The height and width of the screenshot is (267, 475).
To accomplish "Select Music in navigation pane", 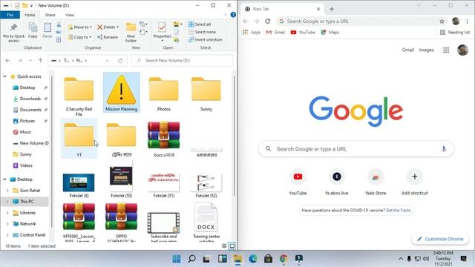I will tap(25, 132).
